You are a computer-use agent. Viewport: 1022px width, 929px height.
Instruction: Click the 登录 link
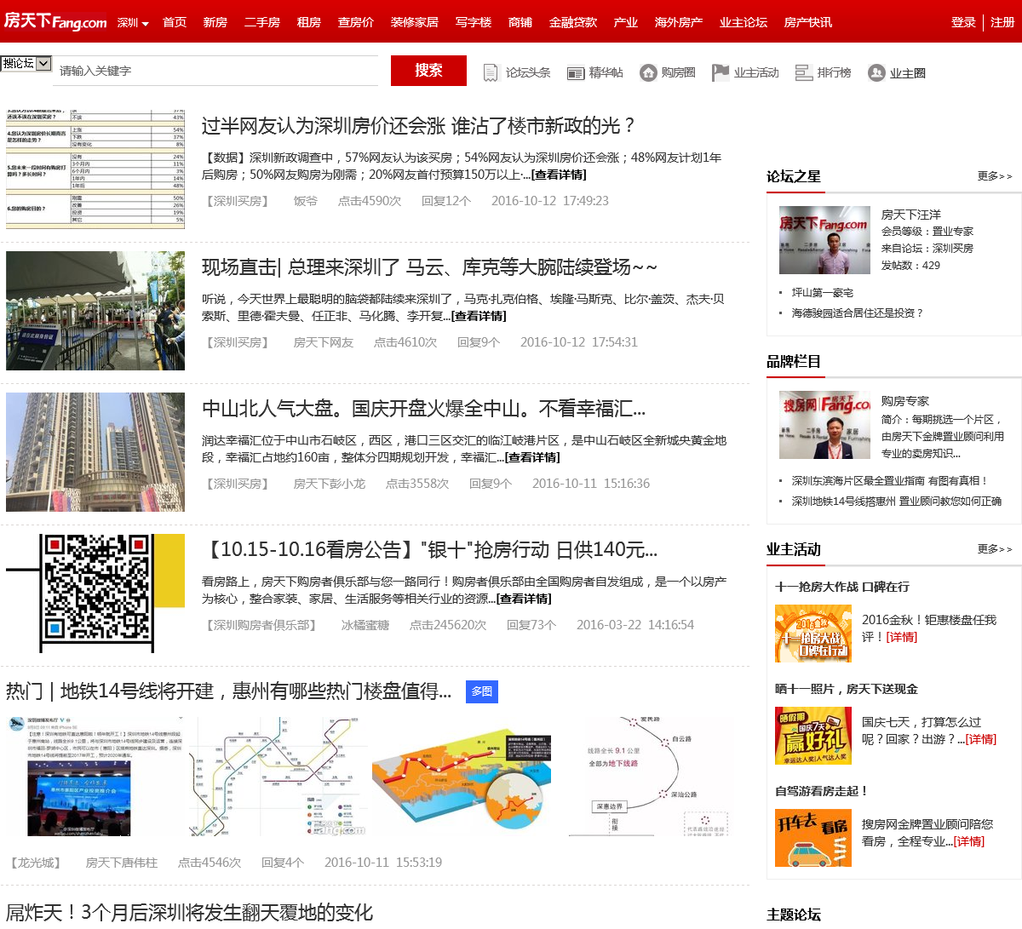click(963, 22)
